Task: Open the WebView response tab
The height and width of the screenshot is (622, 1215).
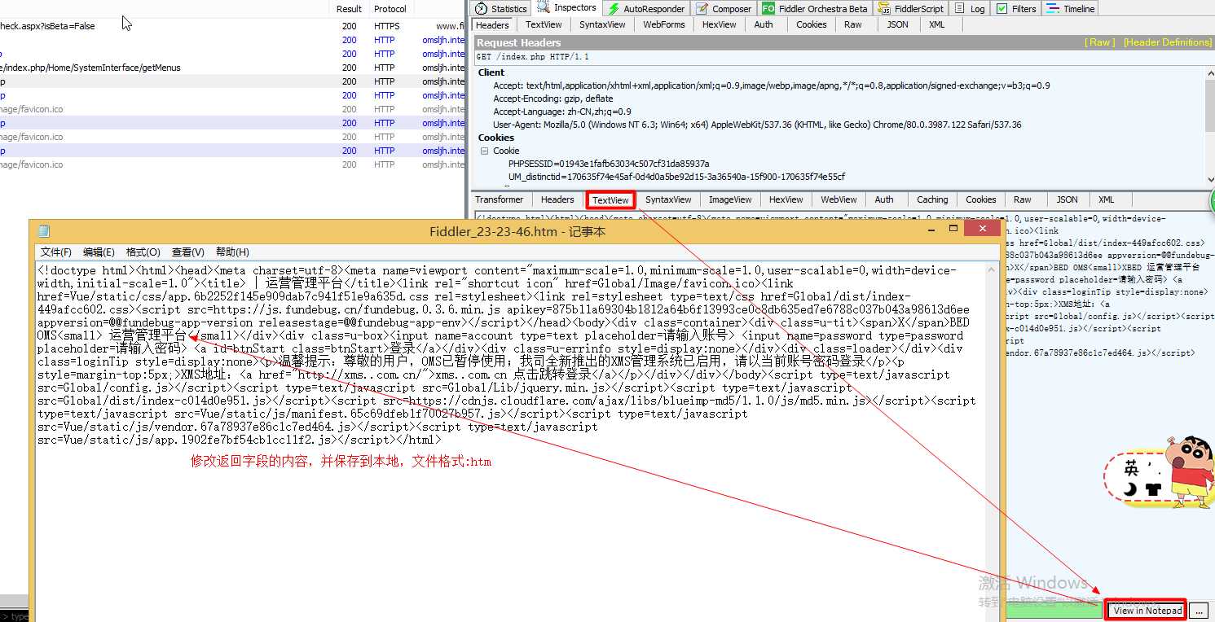Action: click(839, 199)
